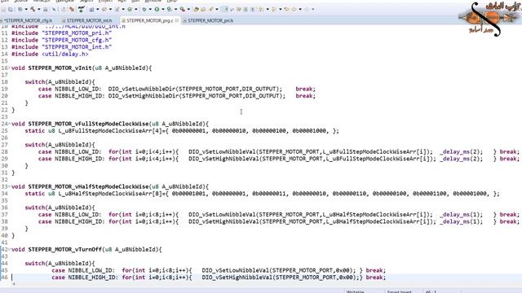Viewport: 522px width, 293px height.
Task: Click the green circular C class icon
Action: point(130,9)
